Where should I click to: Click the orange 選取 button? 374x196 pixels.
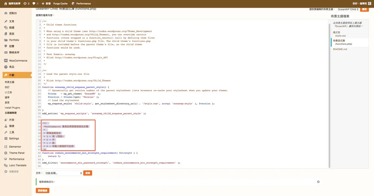click(x=364, y=9)
